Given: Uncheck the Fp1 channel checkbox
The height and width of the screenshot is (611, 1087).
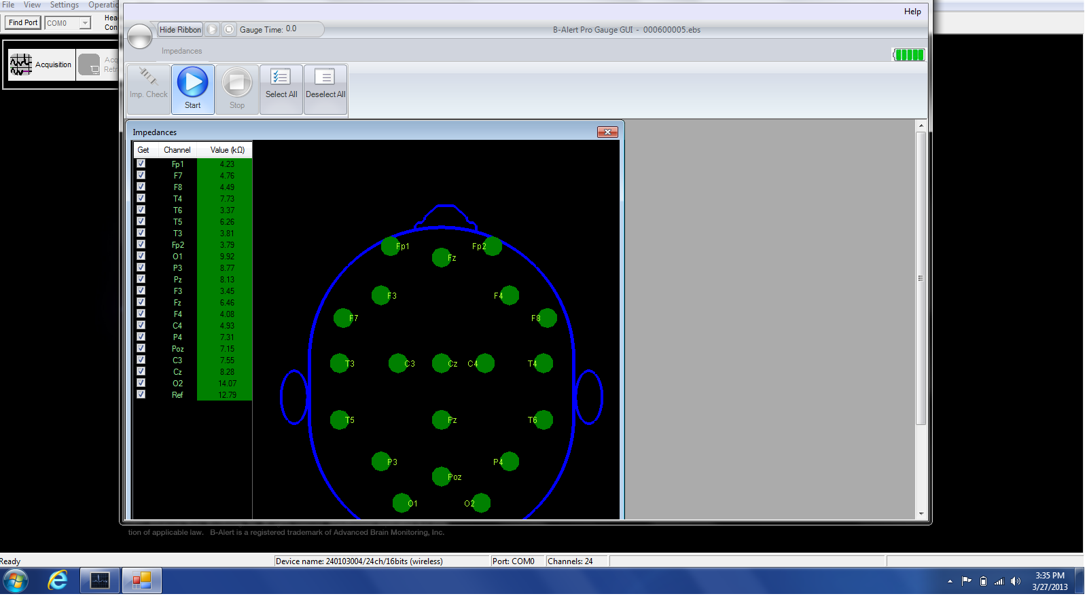Looking at the screenshot, I should [141, 164].
